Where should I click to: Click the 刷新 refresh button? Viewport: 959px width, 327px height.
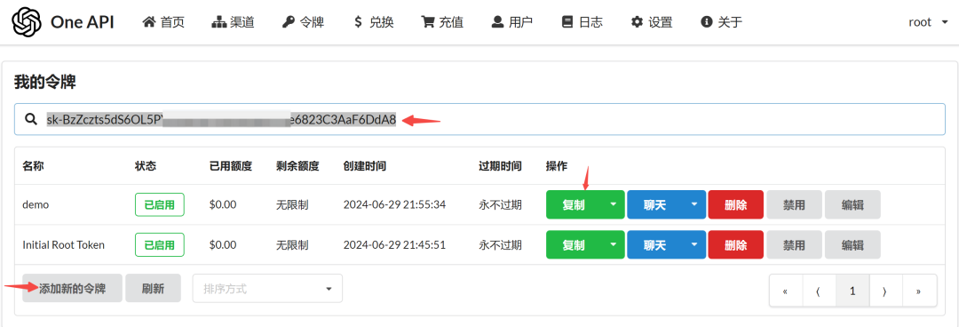[153, 289]
